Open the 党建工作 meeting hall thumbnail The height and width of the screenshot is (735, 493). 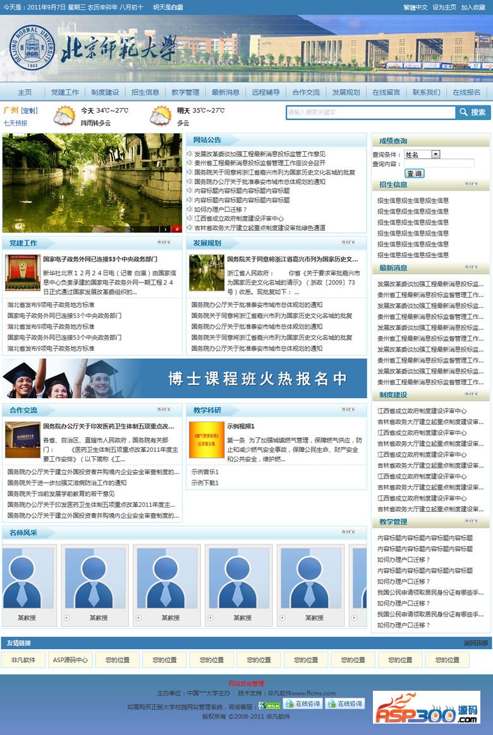coord(23,273)
